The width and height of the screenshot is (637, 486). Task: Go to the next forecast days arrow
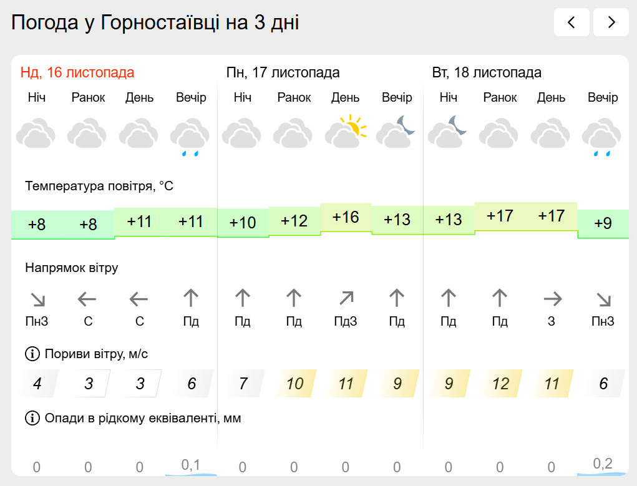611,23
